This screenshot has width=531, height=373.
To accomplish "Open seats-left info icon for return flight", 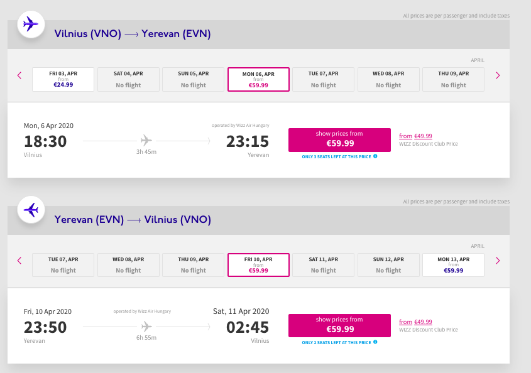I will click(375, 342).
